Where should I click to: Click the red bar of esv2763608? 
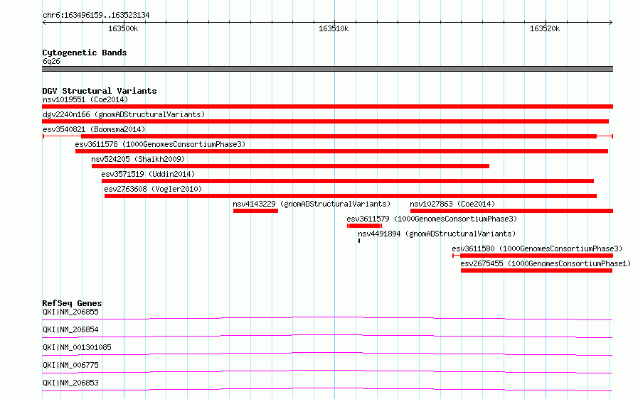(x=351, y=196)
